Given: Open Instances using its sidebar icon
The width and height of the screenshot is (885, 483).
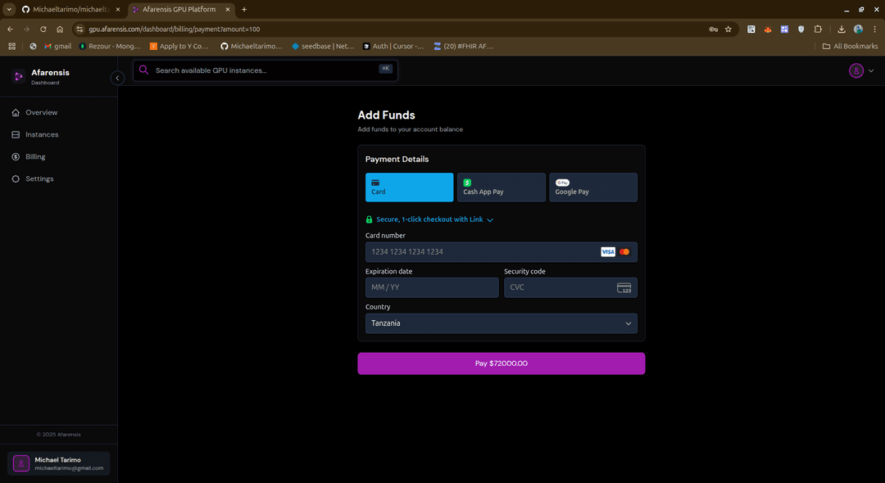Looking at the screenshot, I should click(15, 134).
